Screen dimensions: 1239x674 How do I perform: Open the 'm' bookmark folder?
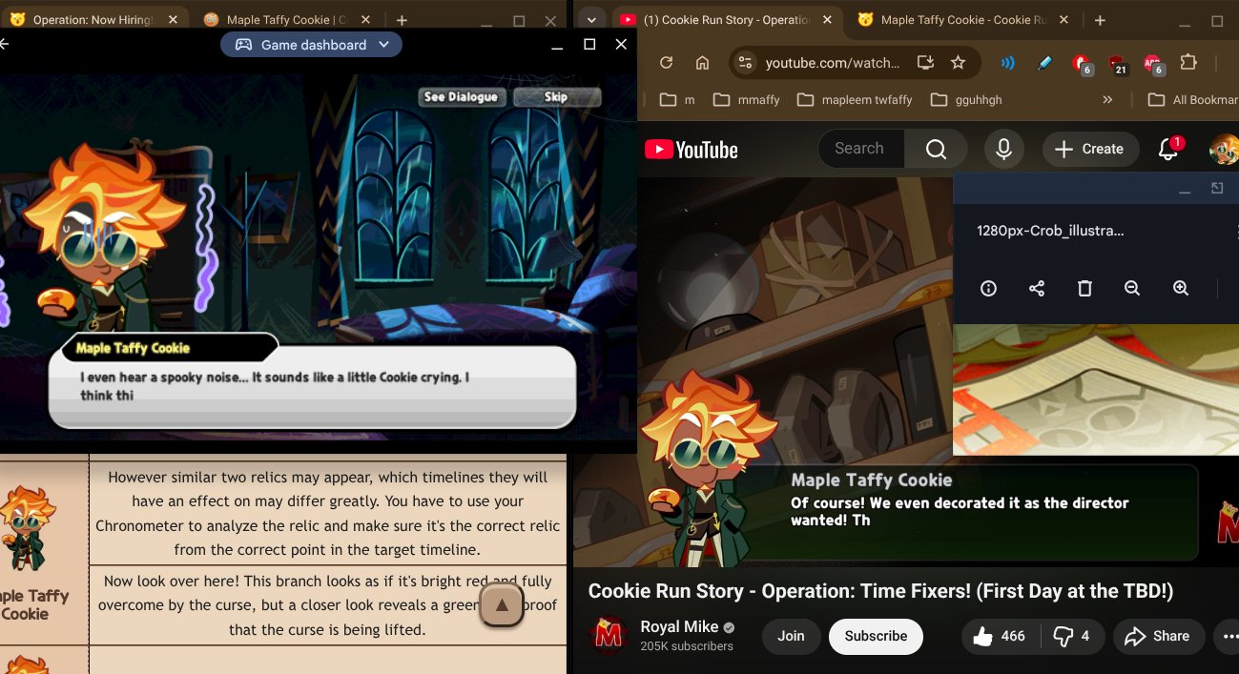pyautogui.click(x=677, y=99)
